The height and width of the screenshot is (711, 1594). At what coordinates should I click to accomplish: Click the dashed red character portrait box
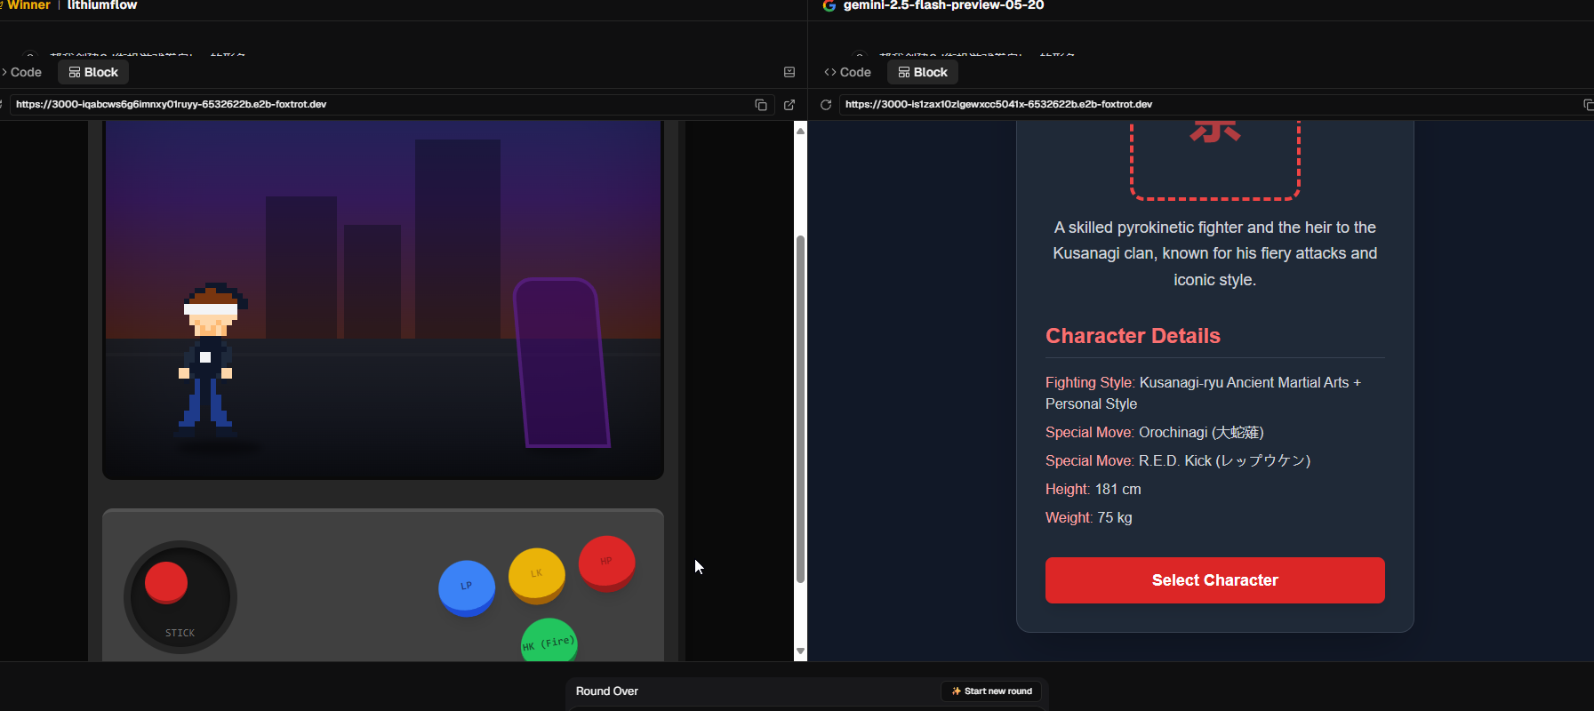click(1215, 160)
